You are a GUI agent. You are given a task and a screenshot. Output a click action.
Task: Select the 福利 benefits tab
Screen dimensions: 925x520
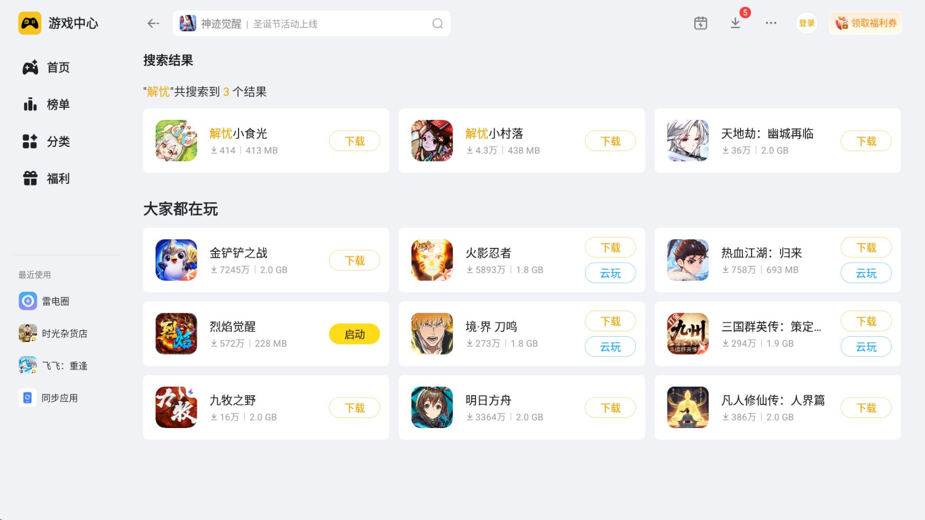(x=47, y=179)
